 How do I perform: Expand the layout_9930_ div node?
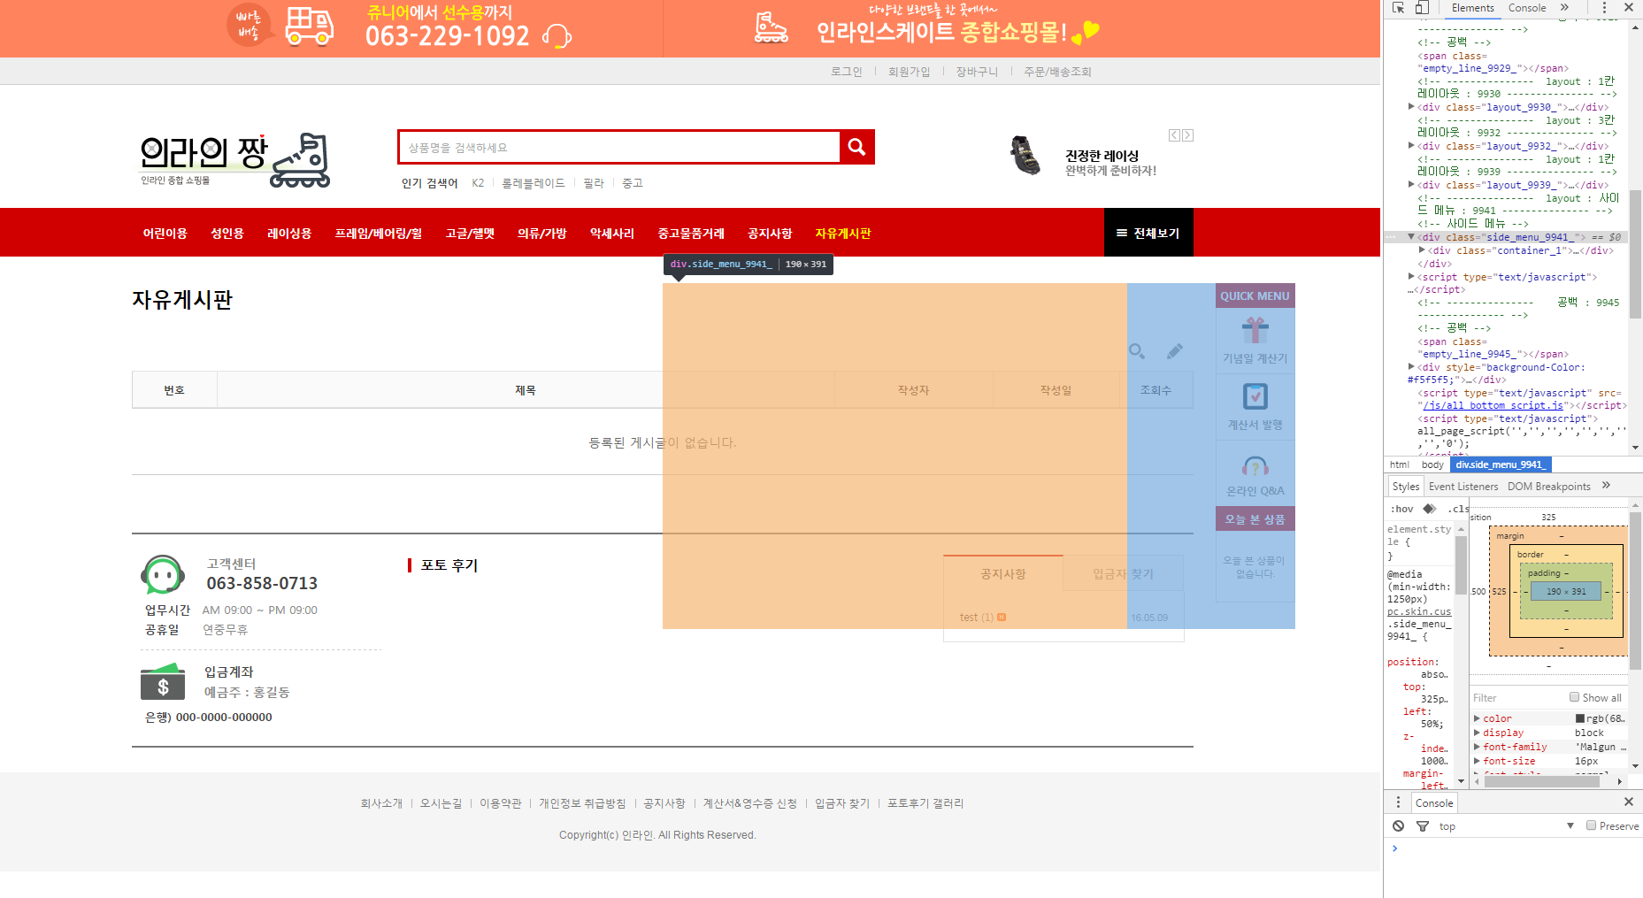(x=1411, y=106)
